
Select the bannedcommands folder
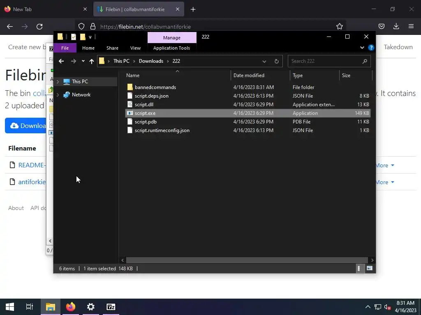tap(155, 87)
